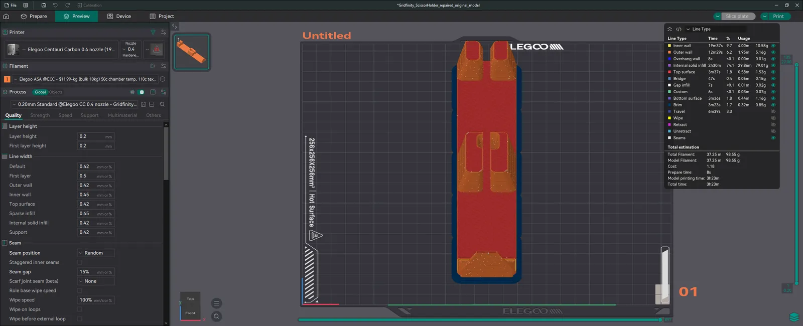Open the heated bed plate type dropdown

[154, 49]
